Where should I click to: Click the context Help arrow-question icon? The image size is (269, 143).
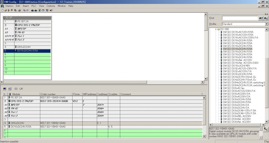[51, 10]
